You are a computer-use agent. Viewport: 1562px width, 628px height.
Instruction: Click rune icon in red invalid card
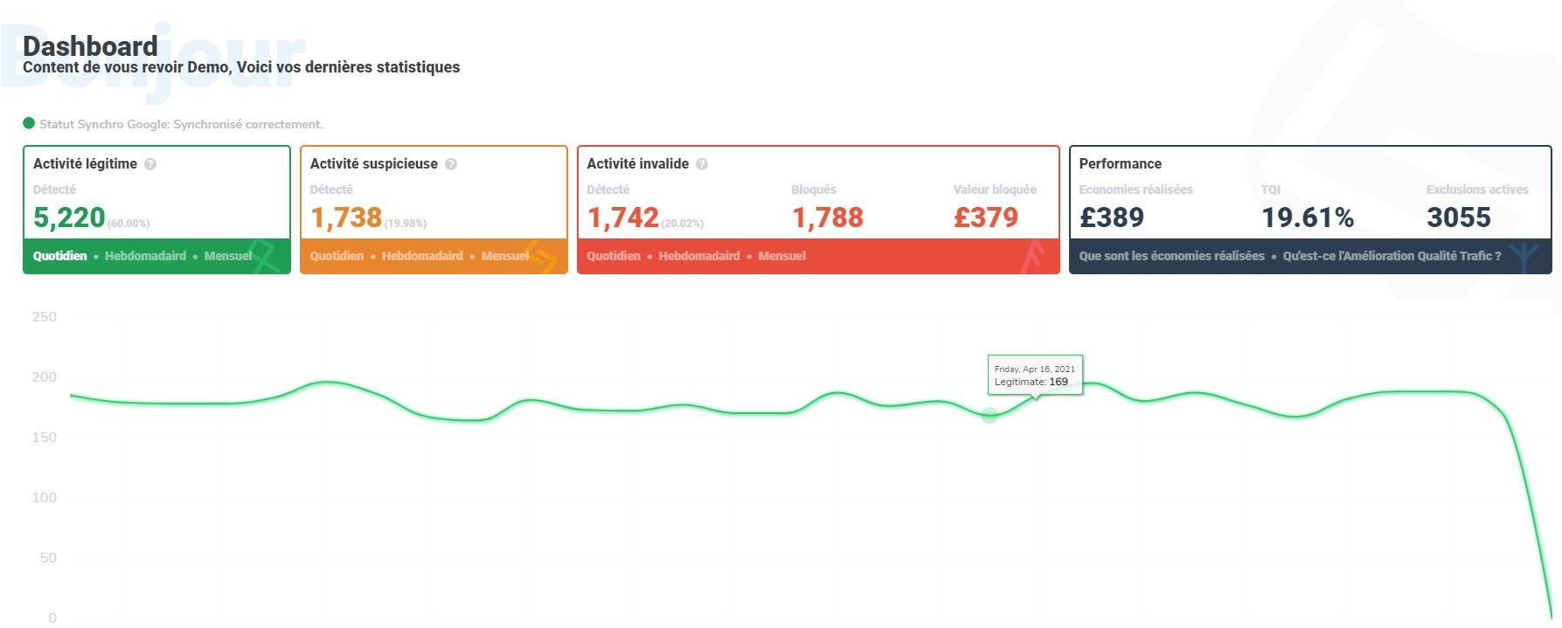coord(1034,256)
